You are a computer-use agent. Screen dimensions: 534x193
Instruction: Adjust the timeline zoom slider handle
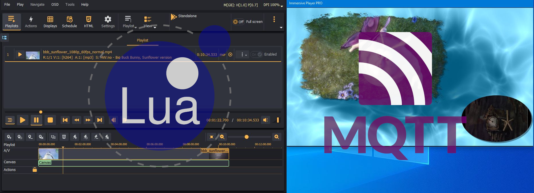tap(247, 137)
